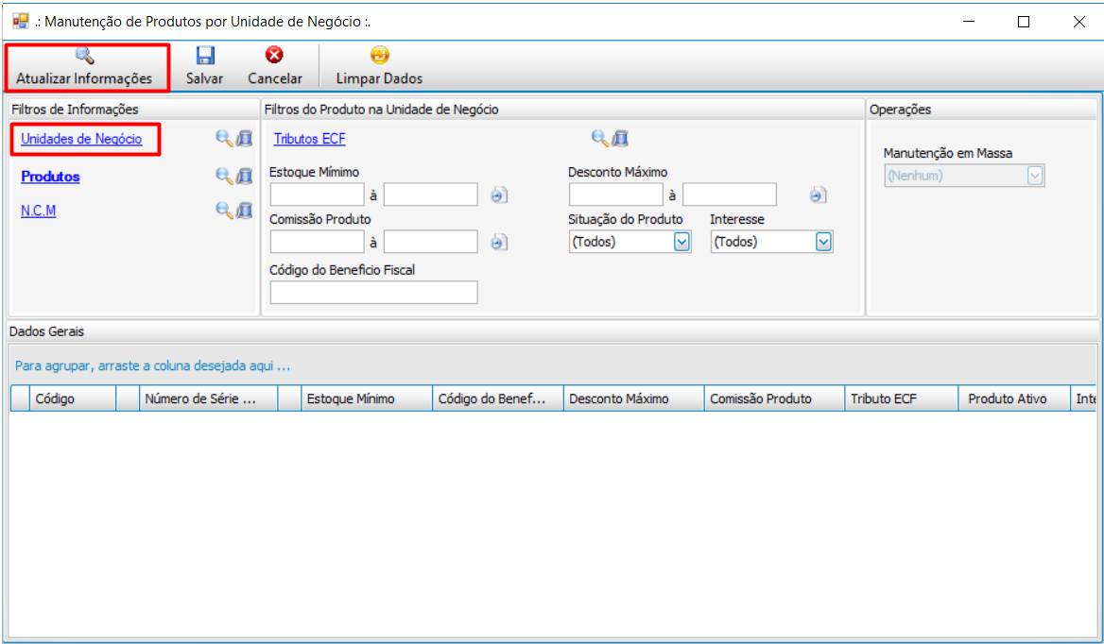Sort by Produto Ativo column header

click(1014, 398)
